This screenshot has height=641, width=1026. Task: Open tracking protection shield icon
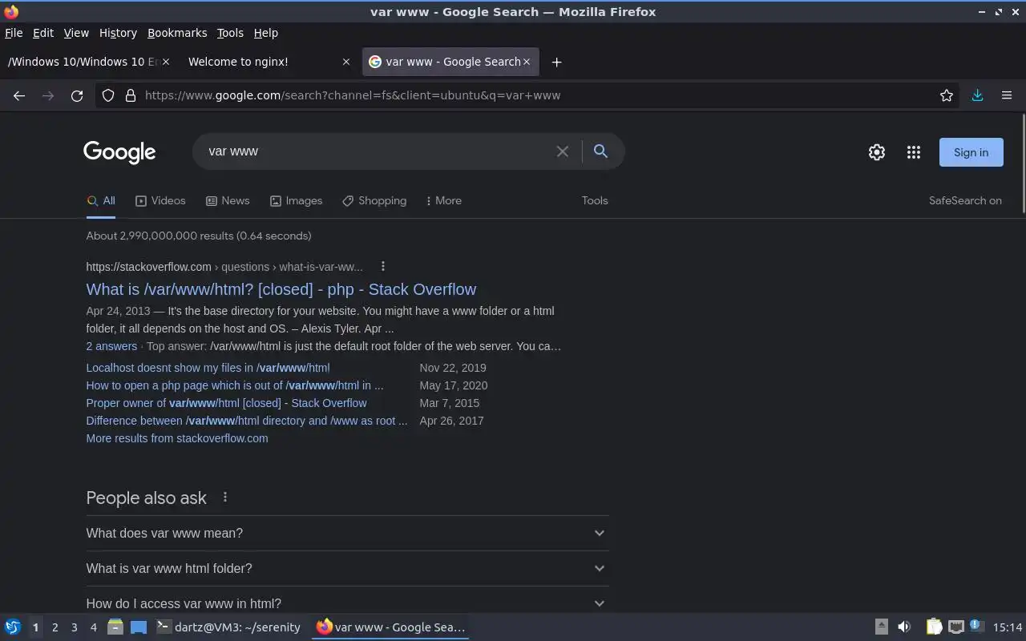pyautogui.click(x=108, y=95)
